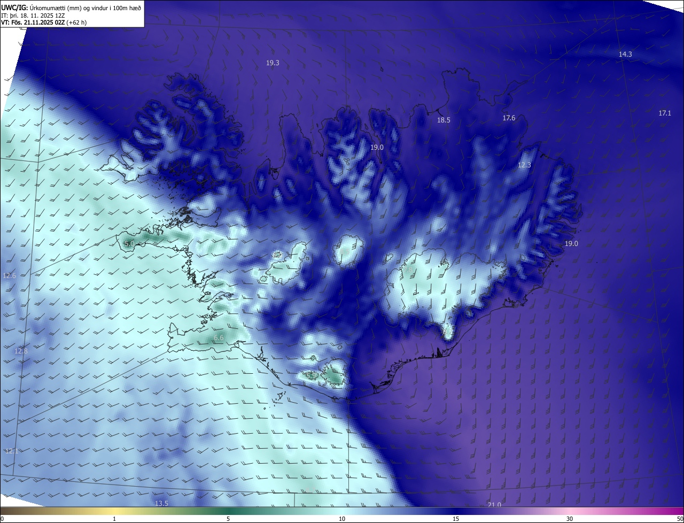Screen dimensions: 684x523
Task: Click the map title 'Úrkomumætti (mm) og vindur'
Action: click(69, 7)
